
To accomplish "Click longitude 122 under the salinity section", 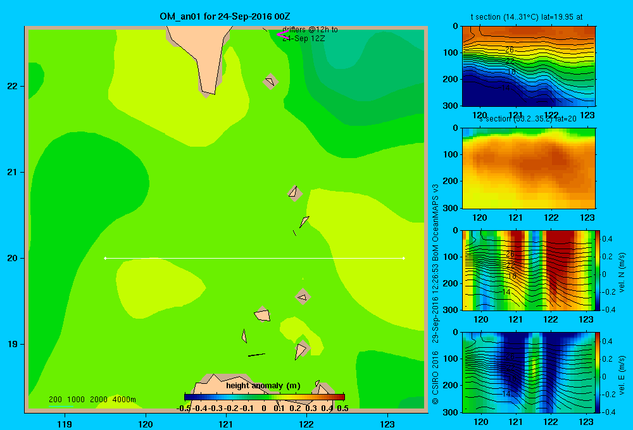I will click(551, 218).
